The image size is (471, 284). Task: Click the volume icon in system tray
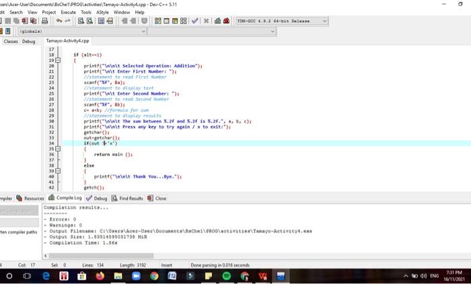click(x=423, y=275)
